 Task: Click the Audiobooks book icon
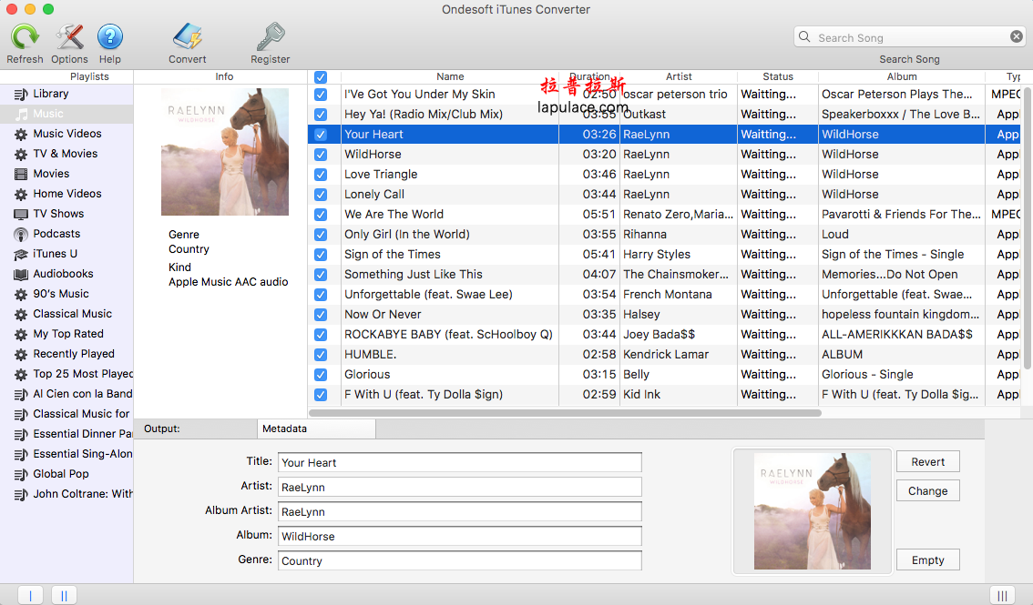[21, 274]
